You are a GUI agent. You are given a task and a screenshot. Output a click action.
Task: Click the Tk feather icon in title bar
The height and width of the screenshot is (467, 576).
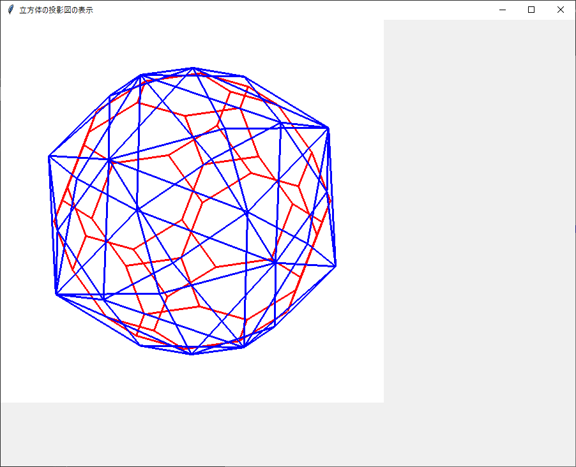[x=11, y=10]
